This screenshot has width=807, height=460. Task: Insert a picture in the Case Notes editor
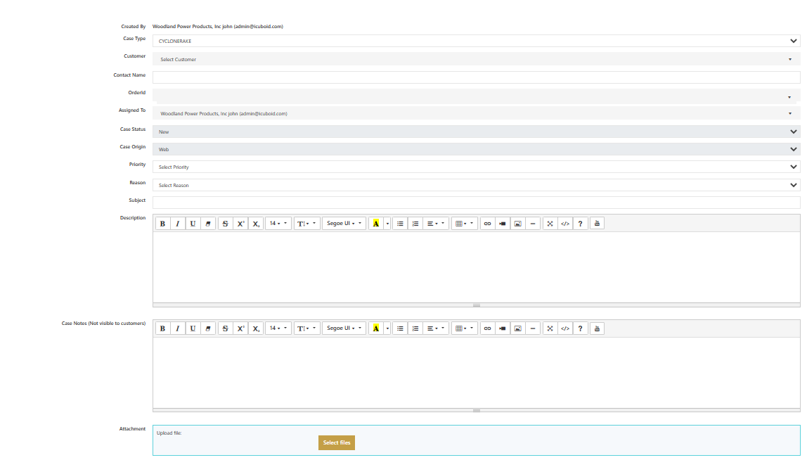coord(518,328)
